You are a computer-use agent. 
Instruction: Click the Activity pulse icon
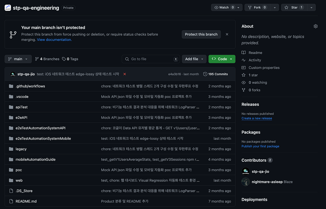tap(244, 60)
